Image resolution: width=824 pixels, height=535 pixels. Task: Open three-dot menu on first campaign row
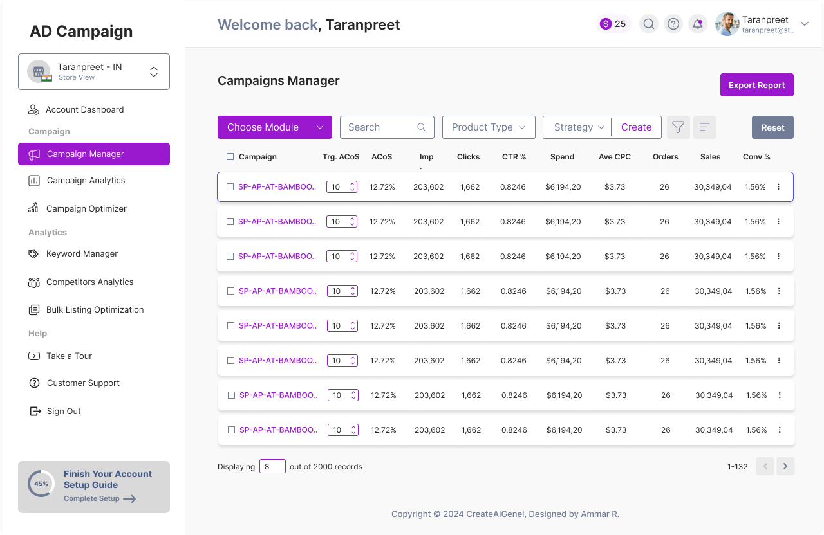[x=778, y=187]
